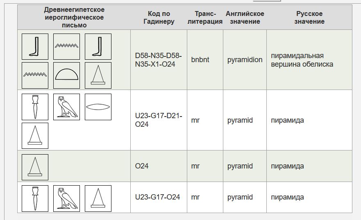Click the pyramid glyph in the bnbnt row
This screenshot has width=361, height=220.
pos(98,75)
